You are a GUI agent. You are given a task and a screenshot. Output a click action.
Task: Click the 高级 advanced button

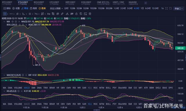[x=33, y=8]
